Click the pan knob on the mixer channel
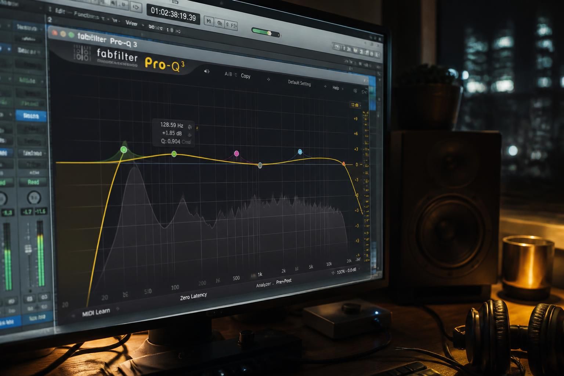The width and height of the screenshot is (564, 376). (x=34, y=198)
